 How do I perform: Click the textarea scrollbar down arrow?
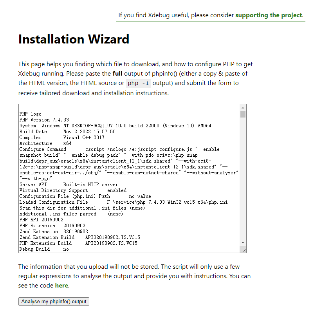243,243
